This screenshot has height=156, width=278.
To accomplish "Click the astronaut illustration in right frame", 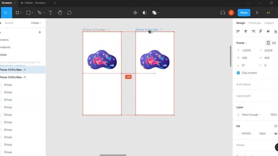I will 155,60.
